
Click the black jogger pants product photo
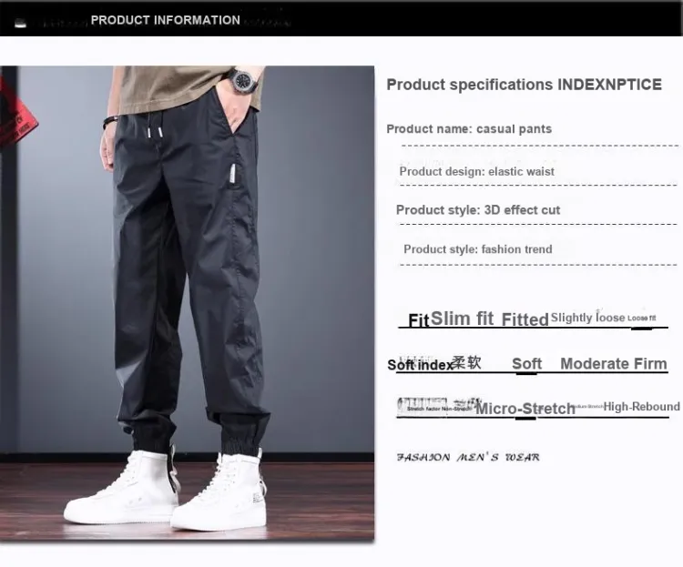(x=187, y=303)
